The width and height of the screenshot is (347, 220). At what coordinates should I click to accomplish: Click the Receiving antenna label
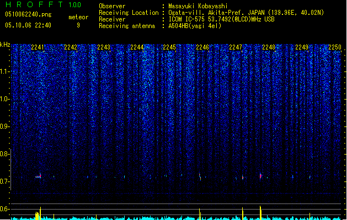127,26
